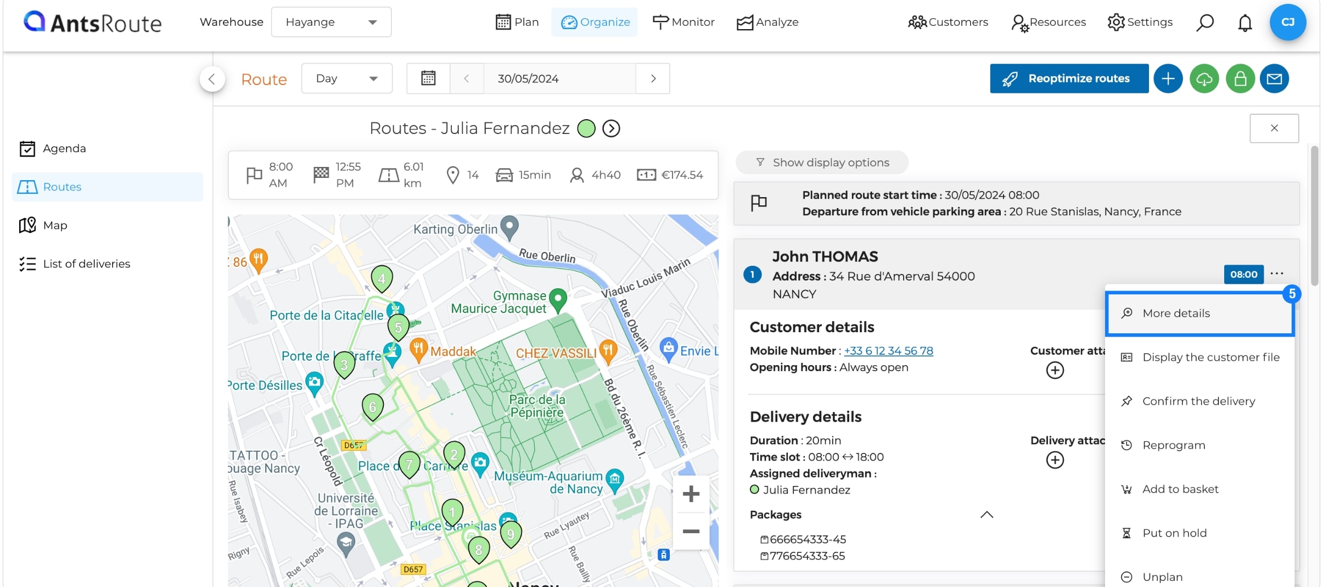Image resolution: width=1323 pixels, height=587 pixels.
Task: Open the Hayange warehouse dropdown
Action: coord(331,22)
